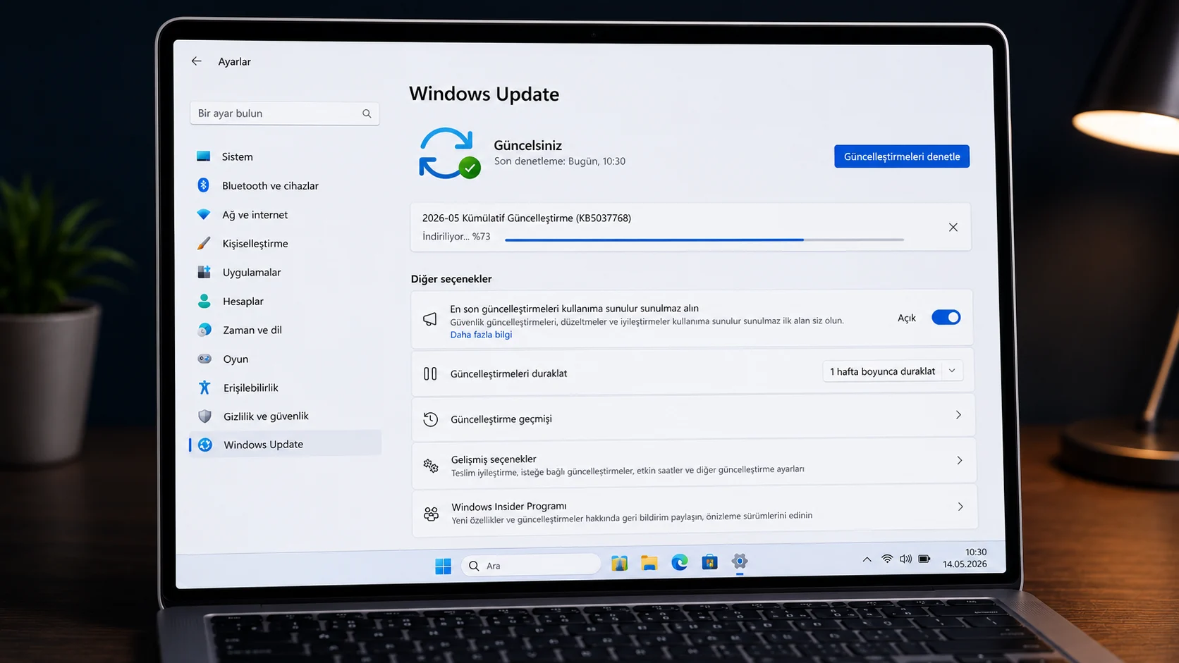The height and width of the screenshot is (663, 1179).
Task: Show hidden icons with tray up-arrow
Action: pos(867,559)
